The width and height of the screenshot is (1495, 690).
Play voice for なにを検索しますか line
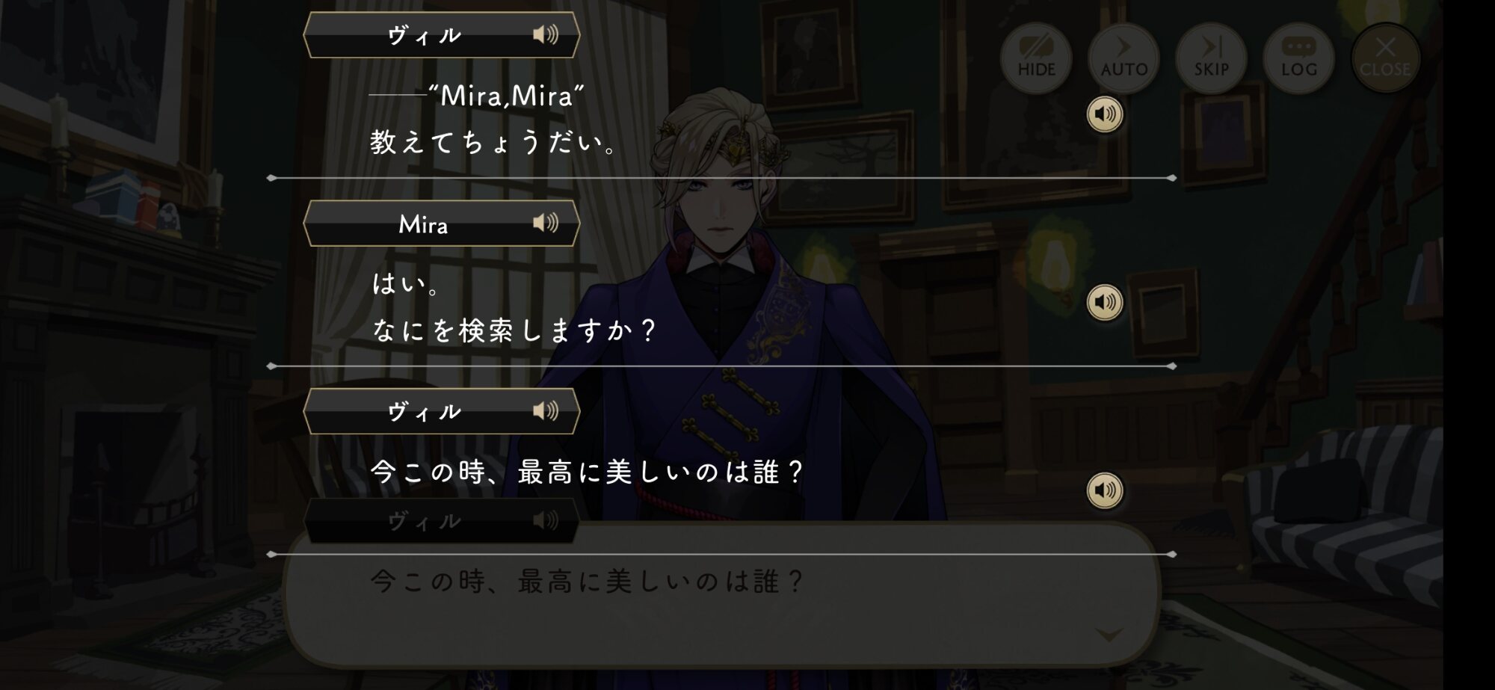click(x=1104, y=302)
